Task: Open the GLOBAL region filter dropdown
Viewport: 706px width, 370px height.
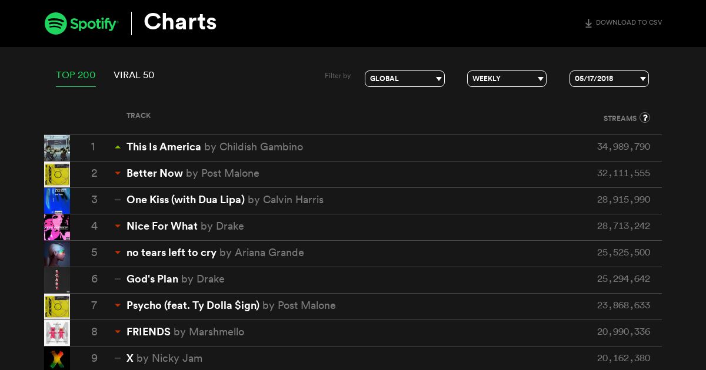Action: coord(405,79)
